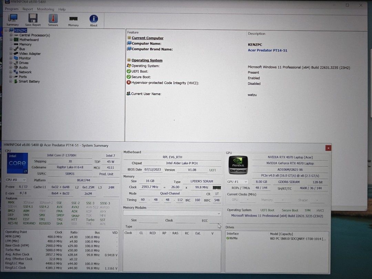Expand the Network tree node
Viewport: 372px width, 279px height.
11,72
